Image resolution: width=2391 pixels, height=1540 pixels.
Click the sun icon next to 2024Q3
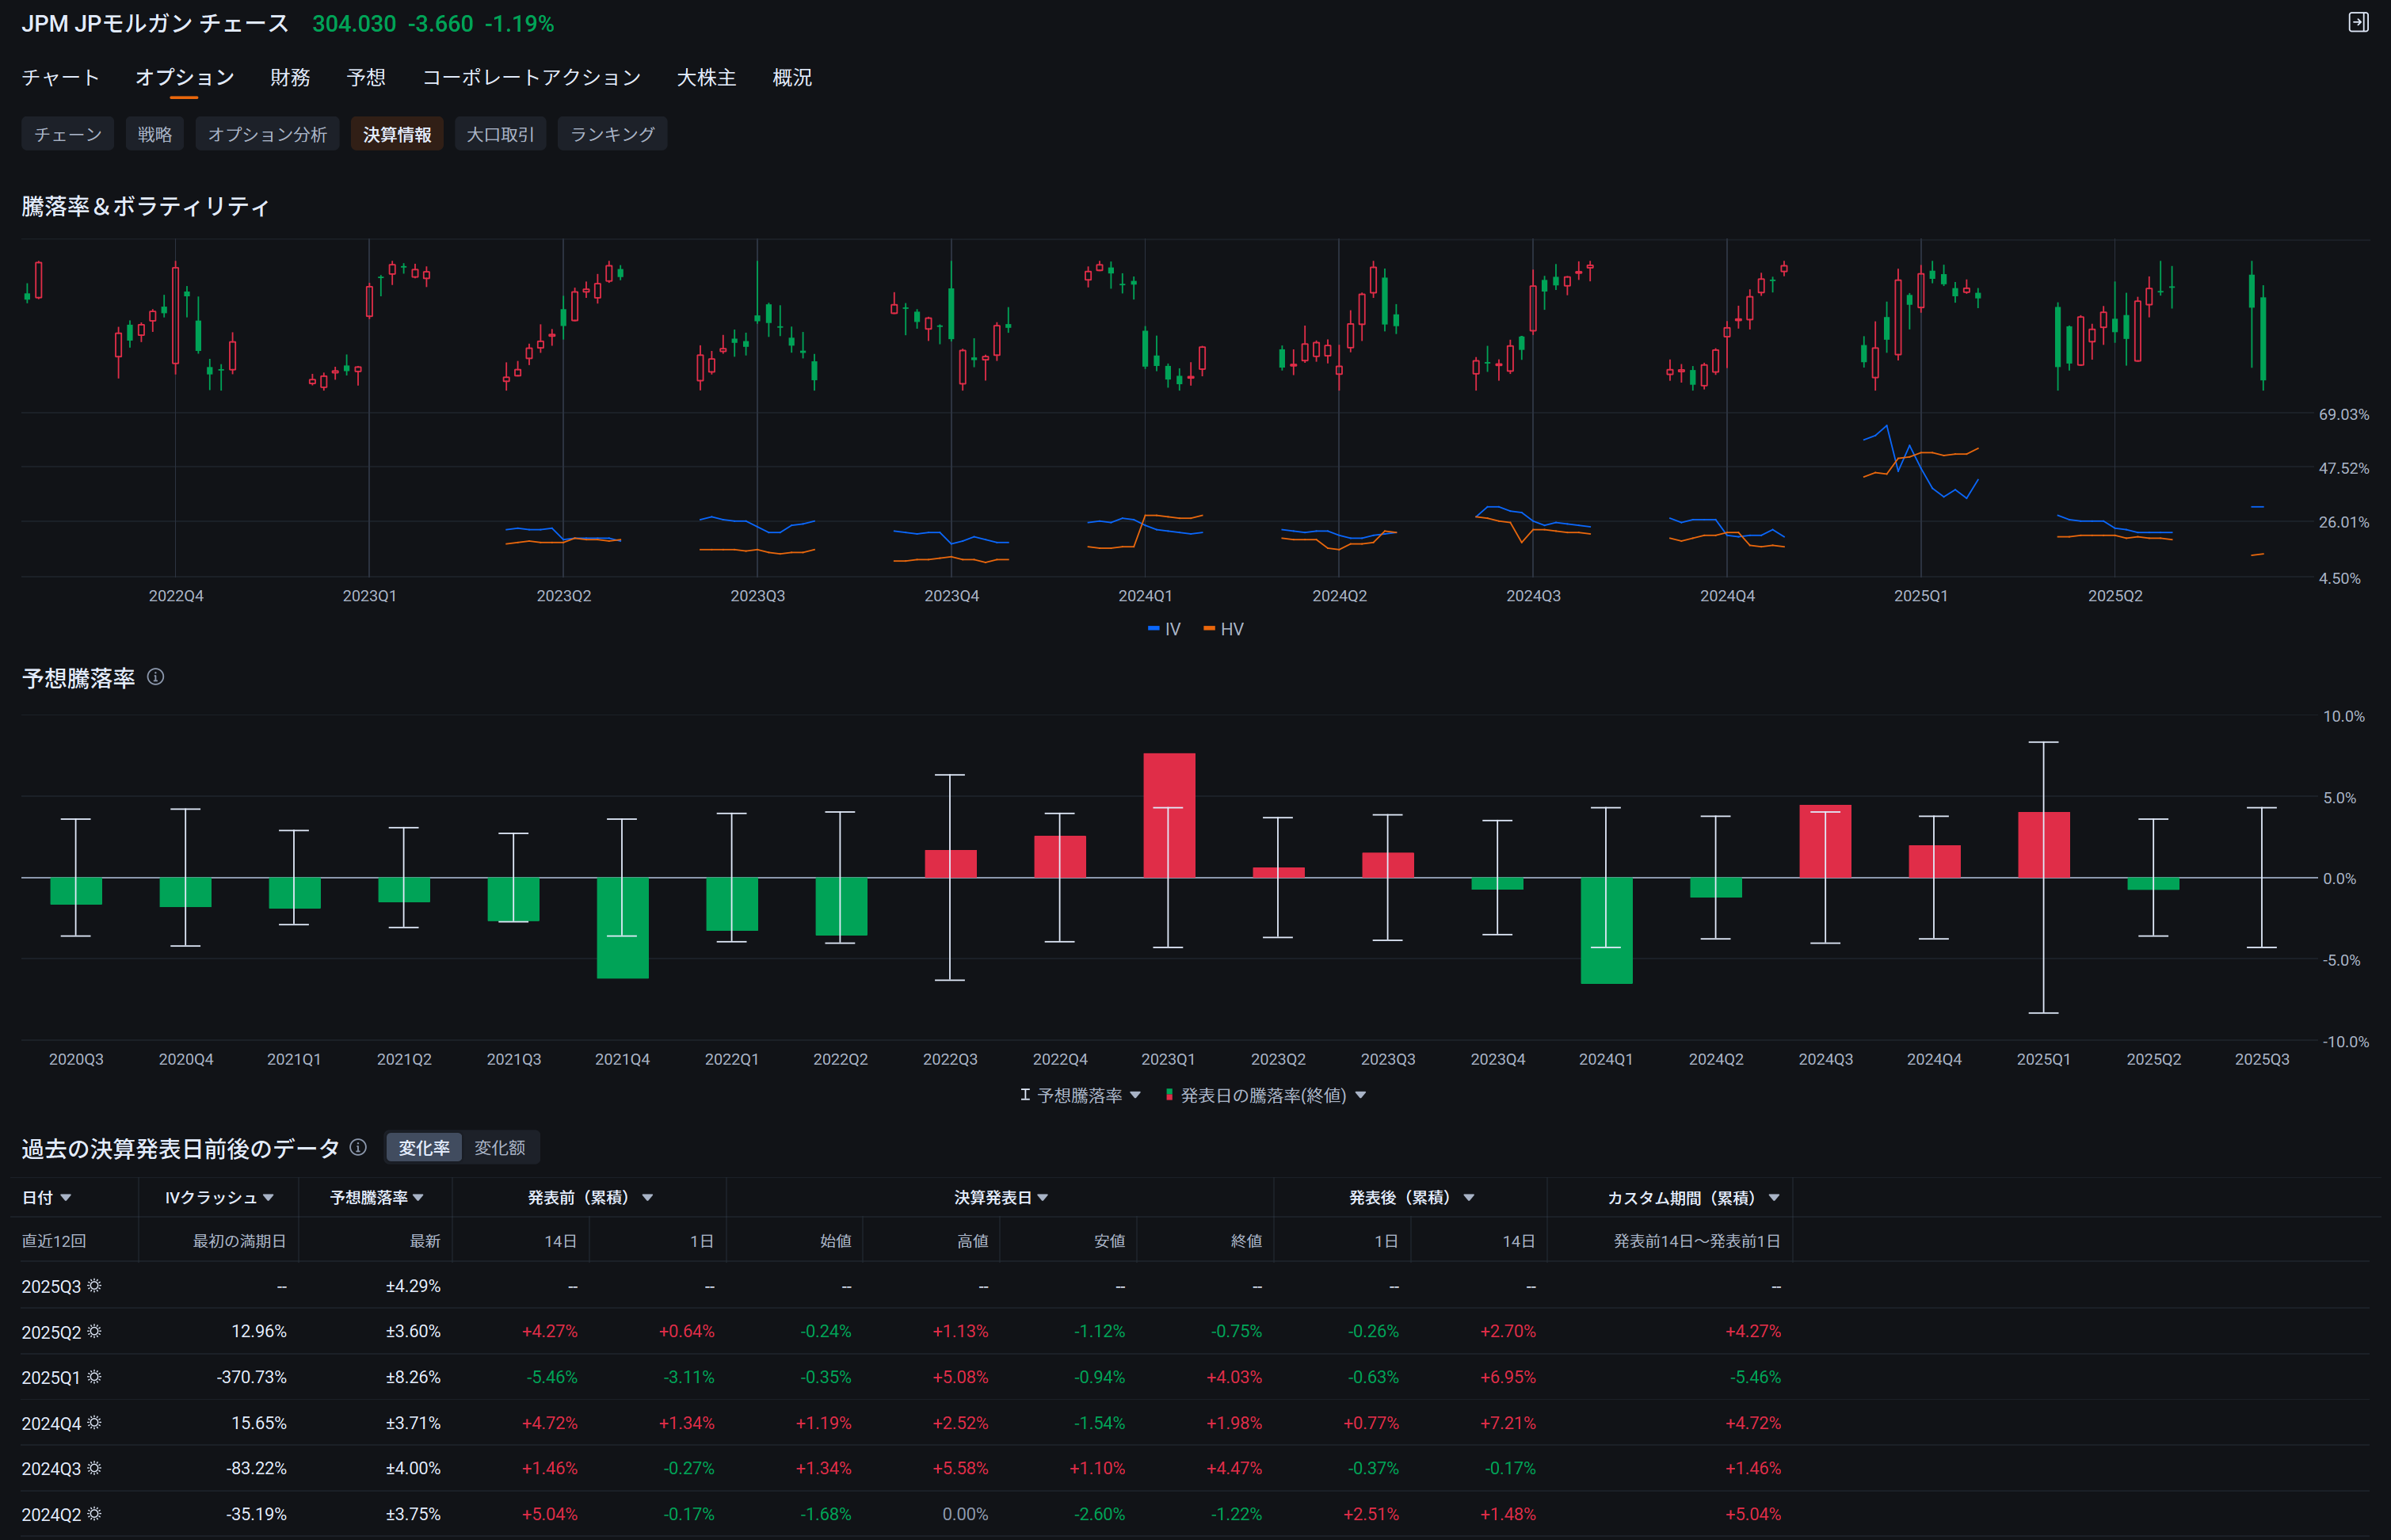click(x=94, y=1468)
